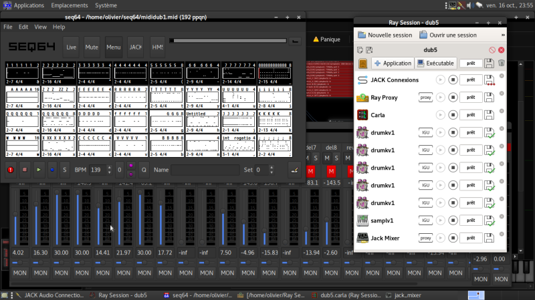
Task: Open the Edit menu in seq64
Action: (x=23, y=27)
